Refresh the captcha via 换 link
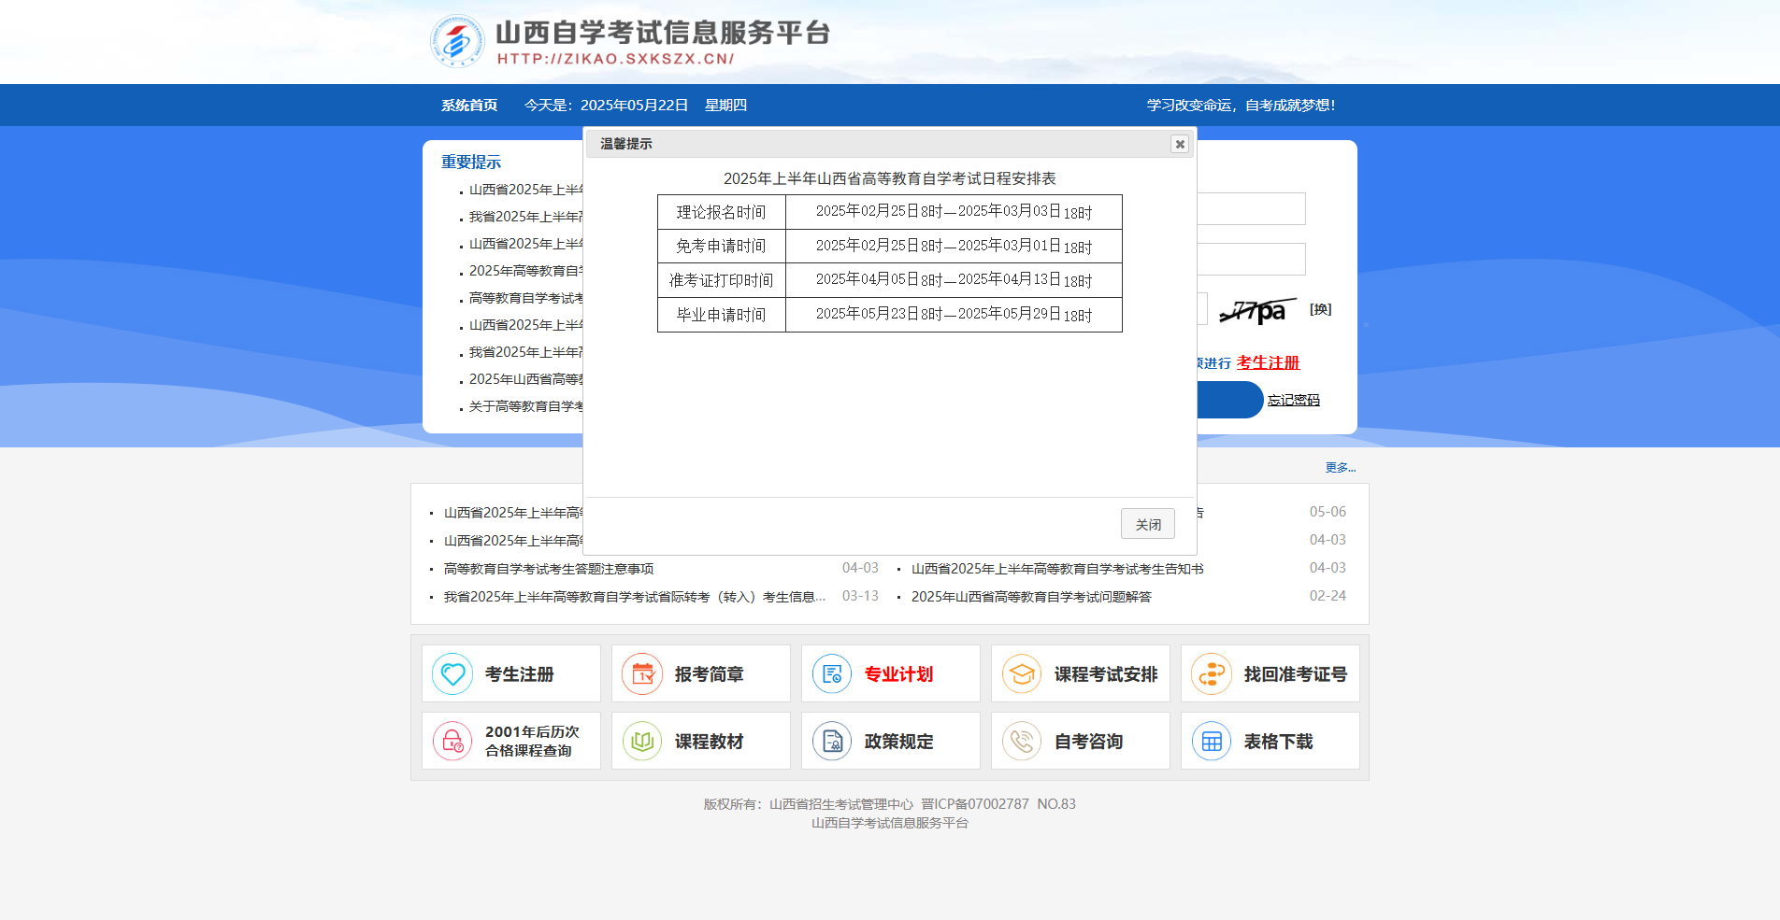The height and width of the screenshot is (920, 1780). (x=1321, y=309)
